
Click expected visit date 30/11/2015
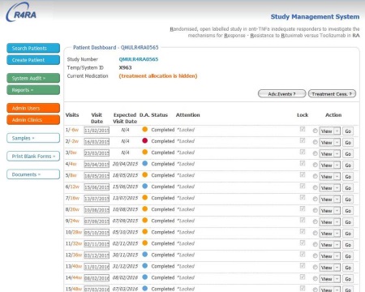[125, 255]
